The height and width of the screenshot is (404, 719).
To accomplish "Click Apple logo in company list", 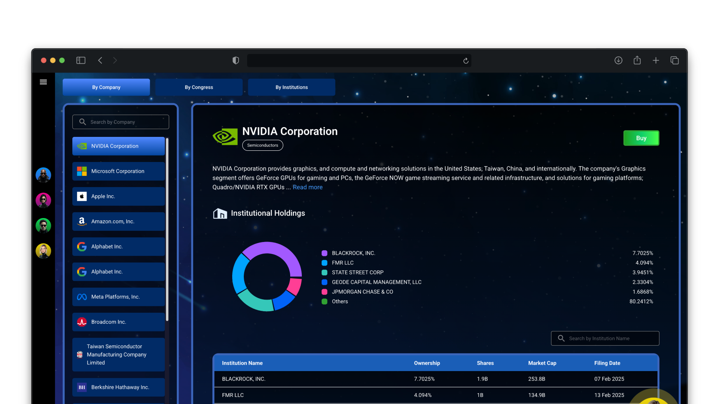I will (x=82, y=196).
